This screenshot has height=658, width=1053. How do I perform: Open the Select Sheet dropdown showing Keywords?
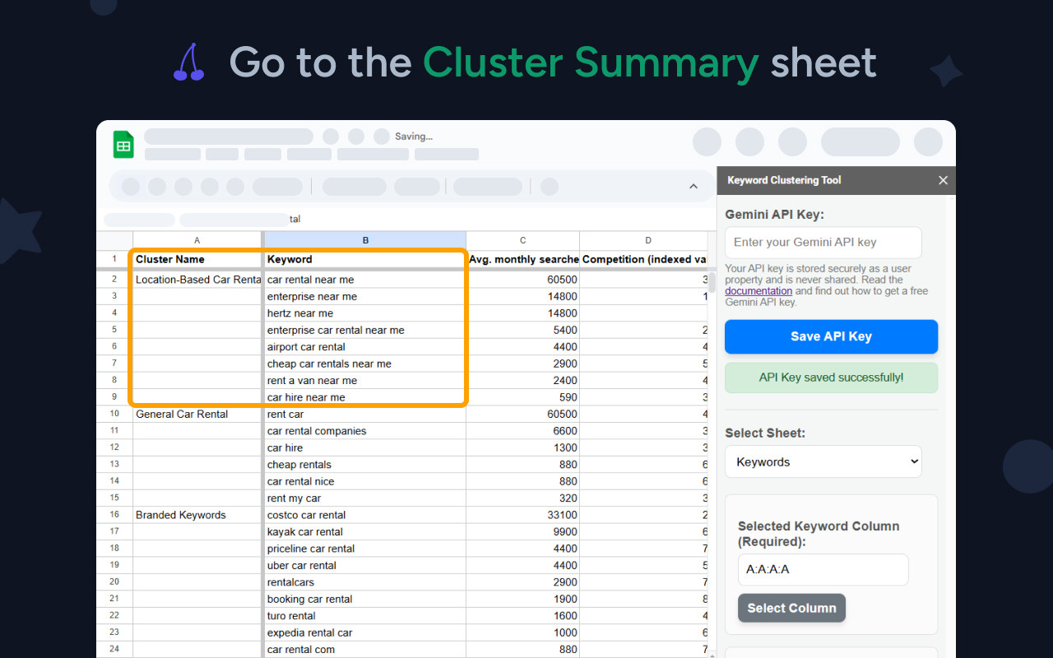pyautogui.click(x=823, y=462)
